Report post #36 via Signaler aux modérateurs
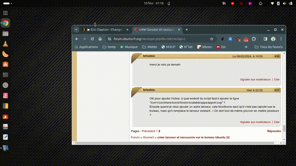The width and height of the screenshot is (296, 166). (x=255, y=79)
